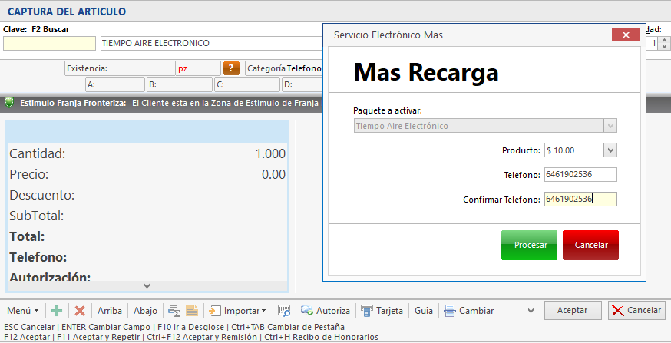
Task: Click the Telefono input field
Action: [580, 174]
